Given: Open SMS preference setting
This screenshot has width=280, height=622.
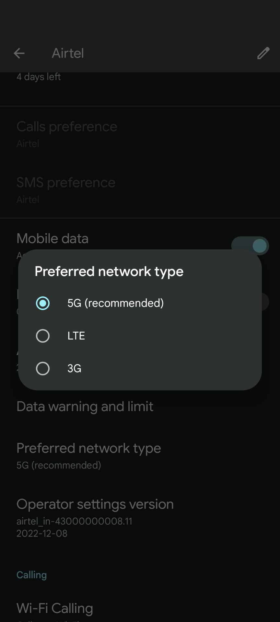Looking at the screenshot, I should point(140,190).
